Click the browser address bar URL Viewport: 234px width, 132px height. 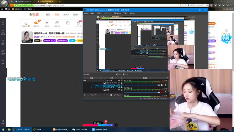[49, 5]
